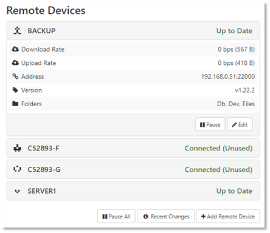Expand the C52893-G device panel
Image resolution: width=270 pixels, height=233 pixels.
point(133,169)
